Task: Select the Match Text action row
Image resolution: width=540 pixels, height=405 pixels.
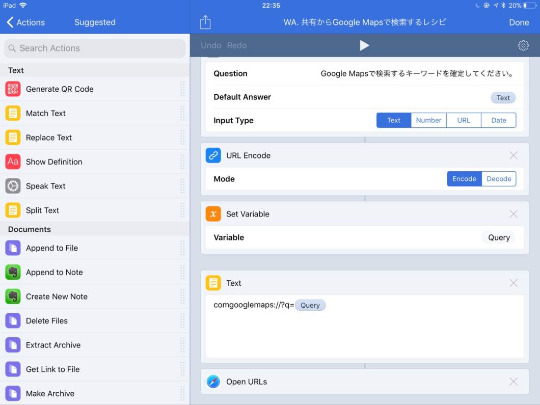Action: 95,113
